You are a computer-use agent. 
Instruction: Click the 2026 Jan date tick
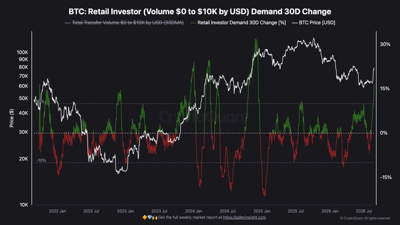(331, 211)
